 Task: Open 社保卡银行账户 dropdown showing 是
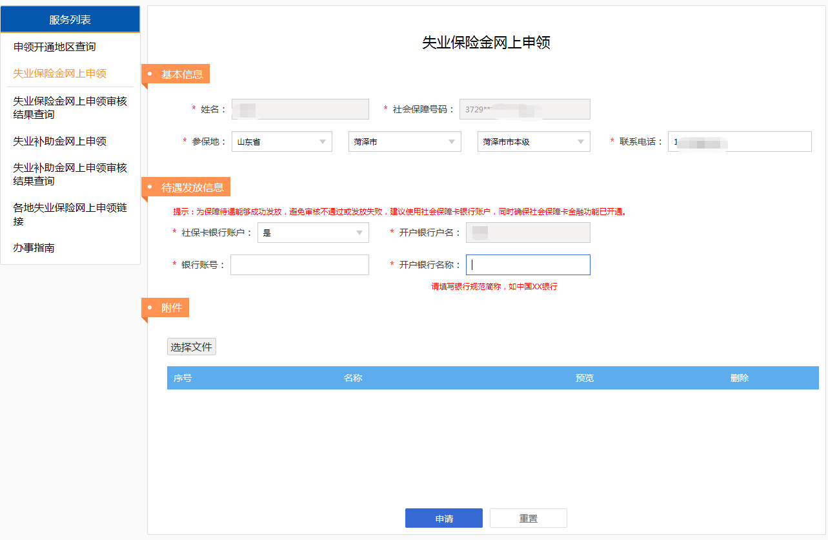pos(313,233)
